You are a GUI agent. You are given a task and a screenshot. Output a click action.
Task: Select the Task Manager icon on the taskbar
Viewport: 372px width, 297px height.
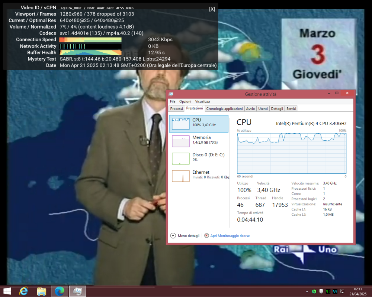tap(77, 291)
